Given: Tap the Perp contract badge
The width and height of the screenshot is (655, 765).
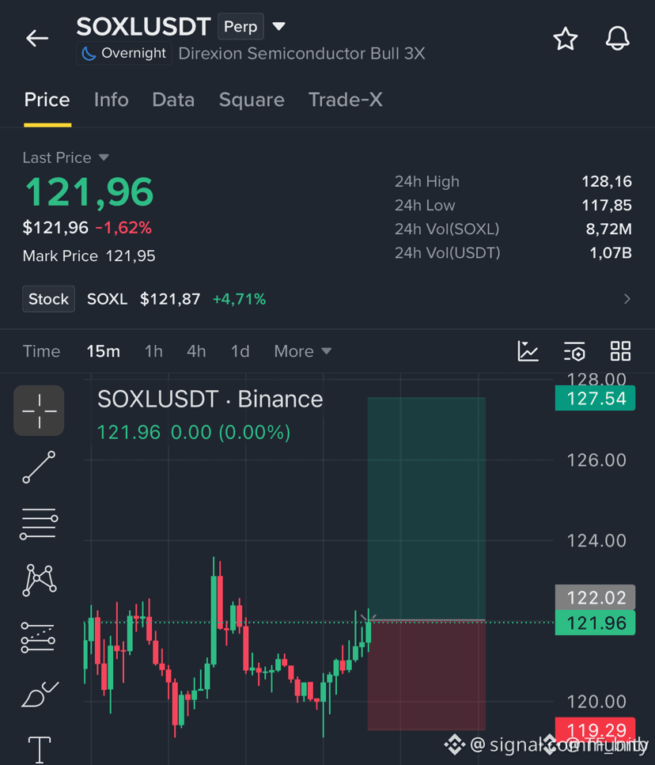Looking at the screenshot, I should (240, 26).
